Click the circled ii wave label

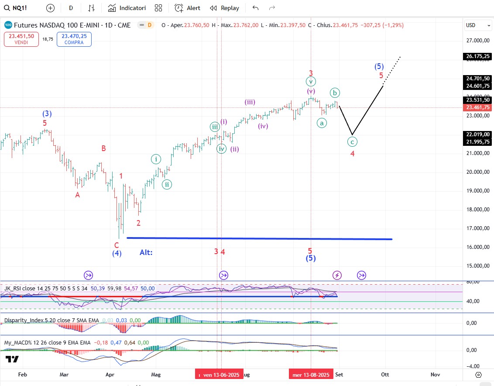click(167, 184)
